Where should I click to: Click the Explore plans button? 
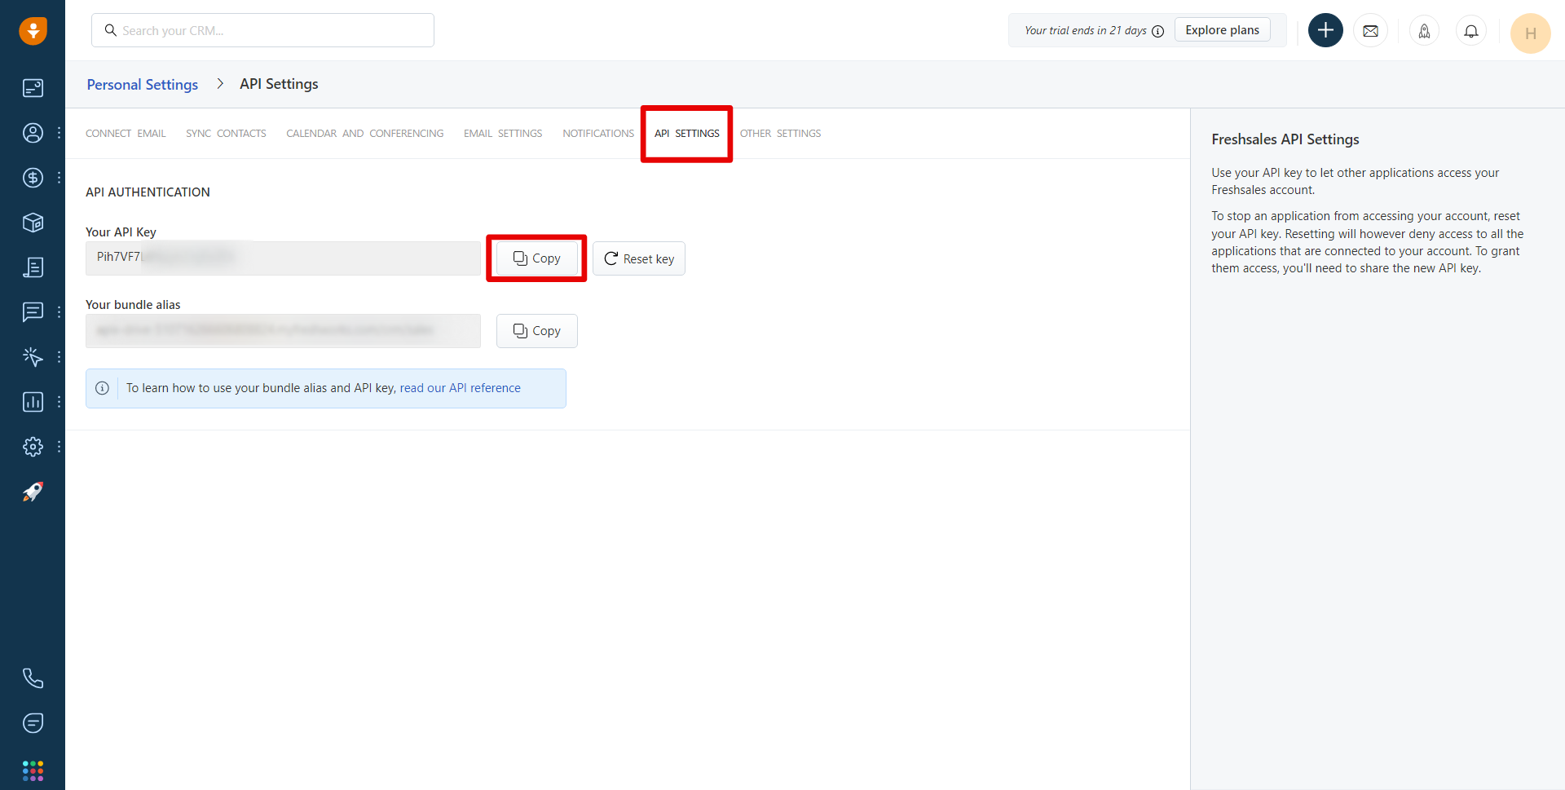[x=1222, y=30]
